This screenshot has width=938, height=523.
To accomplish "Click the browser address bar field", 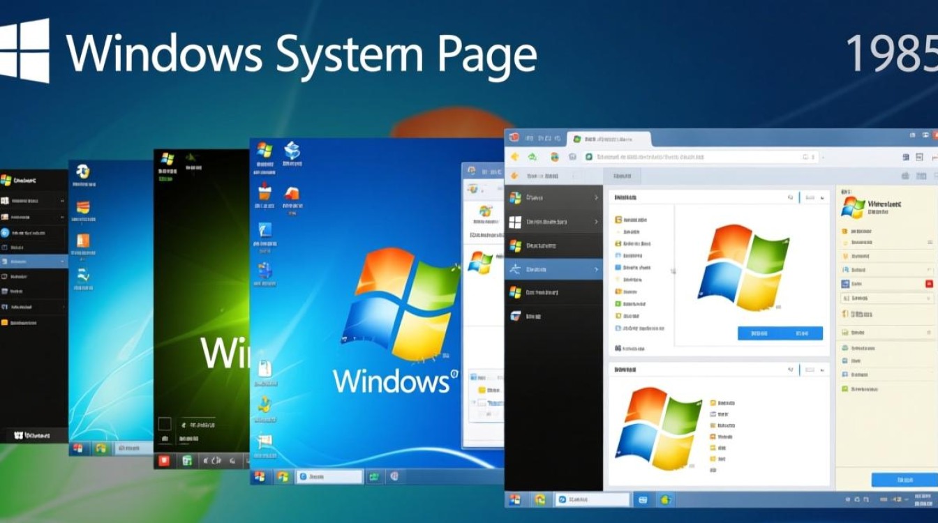I will 698,158.
